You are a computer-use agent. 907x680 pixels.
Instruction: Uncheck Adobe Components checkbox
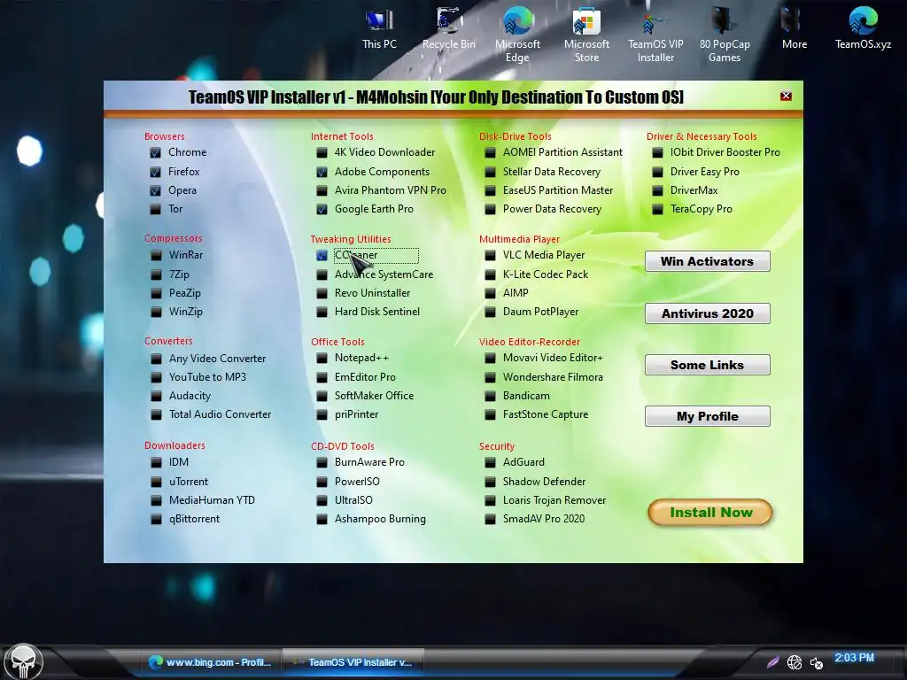322,172
